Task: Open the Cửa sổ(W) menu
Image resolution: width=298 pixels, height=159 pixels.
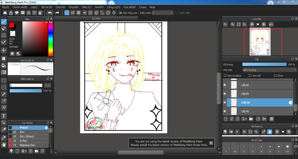Action: 130,7
